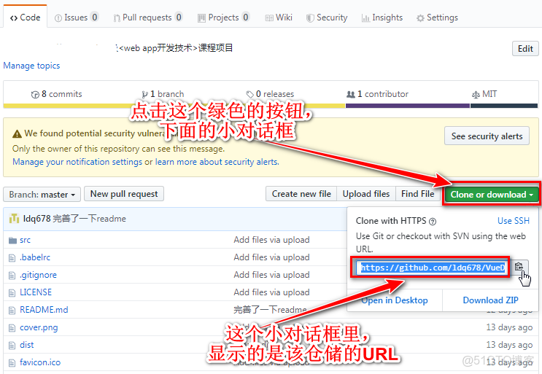Click the Edit description button

(x=525, y=49)
